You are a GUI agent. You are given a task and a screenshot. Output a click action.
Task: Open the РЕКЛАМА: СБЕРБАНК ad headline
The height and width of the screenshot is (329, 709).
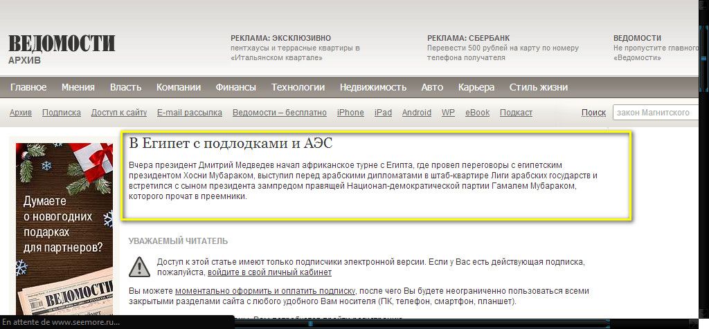click(x=469, y=39)
